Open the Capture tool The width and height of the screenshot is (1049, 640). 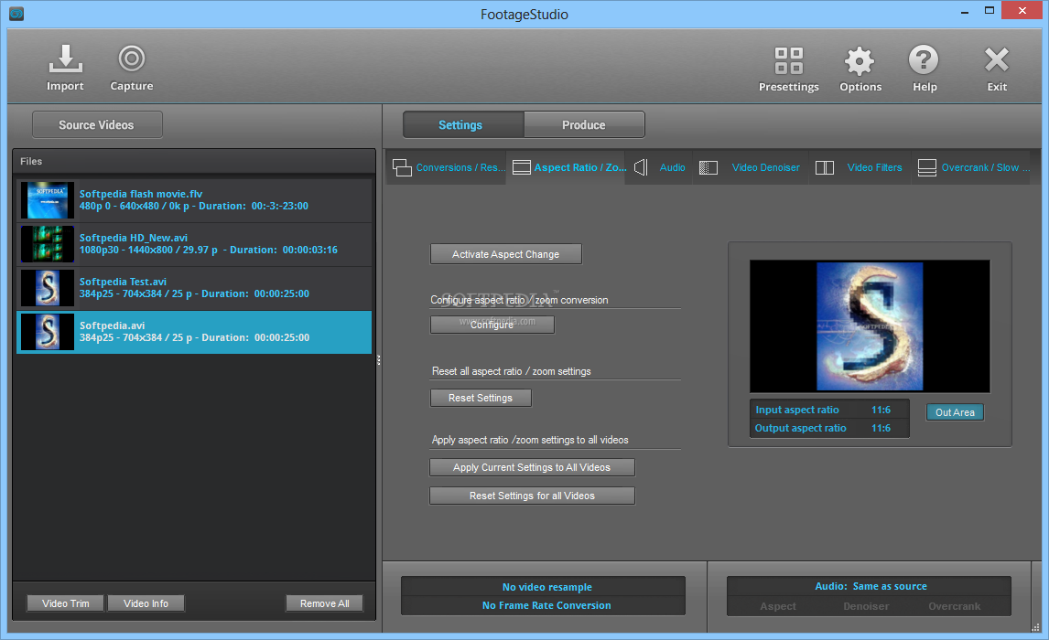pos(132,59)
